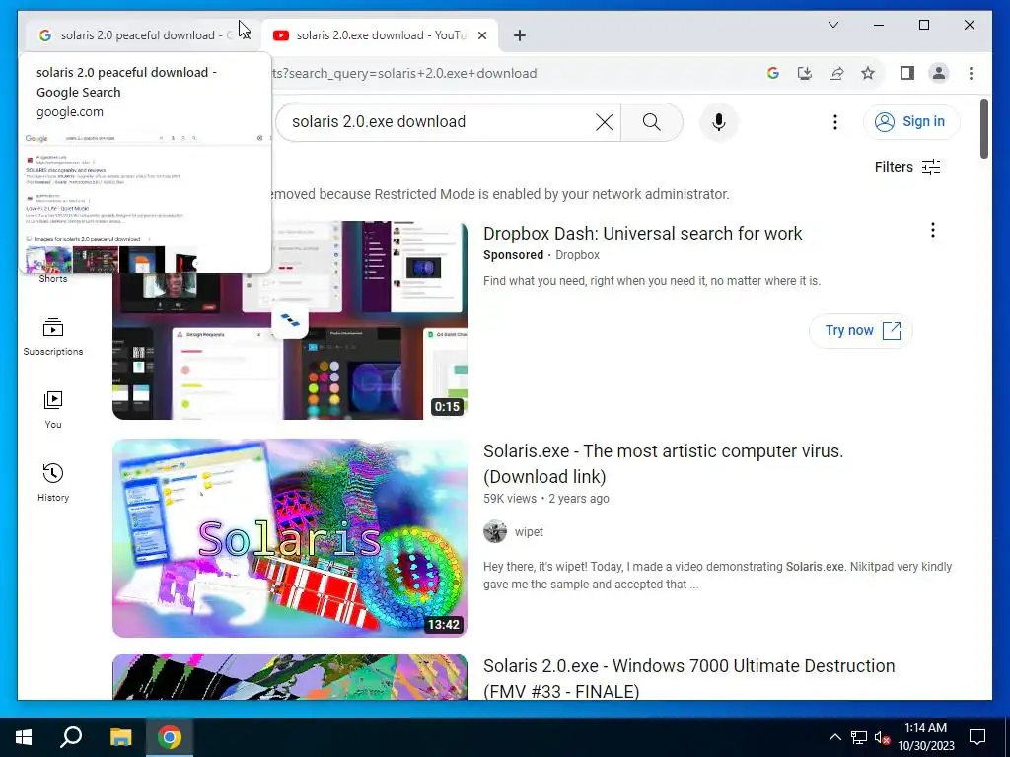Open the Chrome three-dot menu
1010x757 pixels.
971,73
